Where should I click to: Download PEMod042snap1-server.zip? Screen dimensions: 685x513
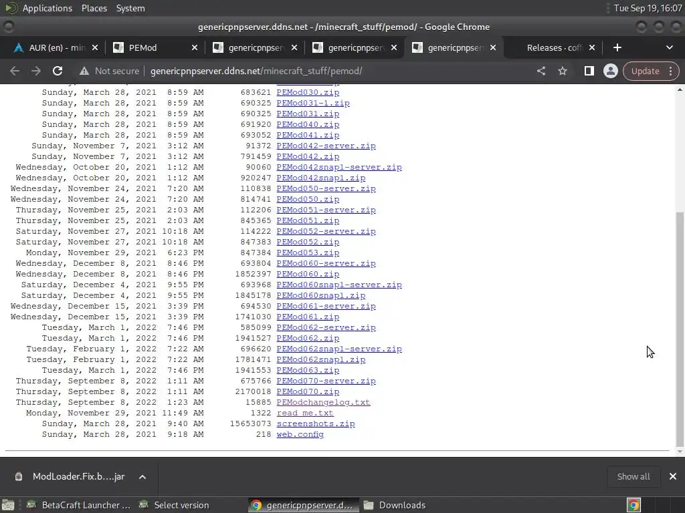coord(339,167)
